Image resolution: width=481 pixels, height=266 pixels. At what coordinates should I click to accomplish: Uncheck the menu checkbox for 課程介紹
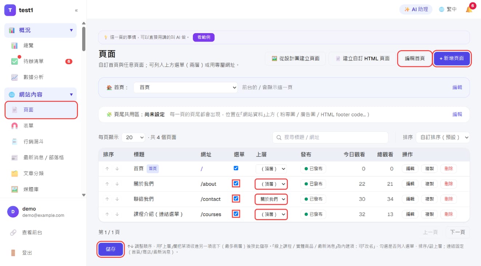[x=236, y=214]
